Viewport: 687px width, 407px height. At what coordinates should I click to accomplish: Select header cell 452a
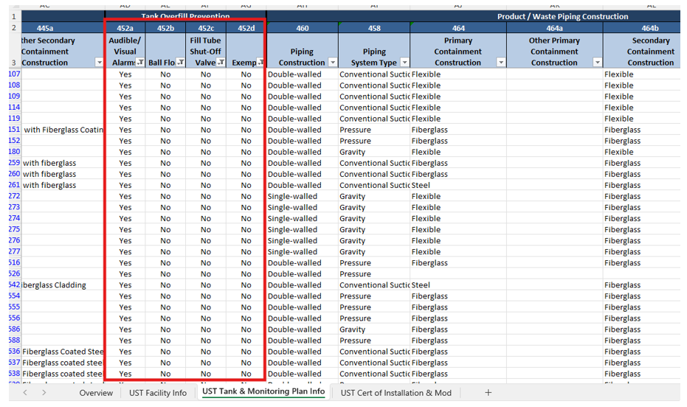(125, 28)
